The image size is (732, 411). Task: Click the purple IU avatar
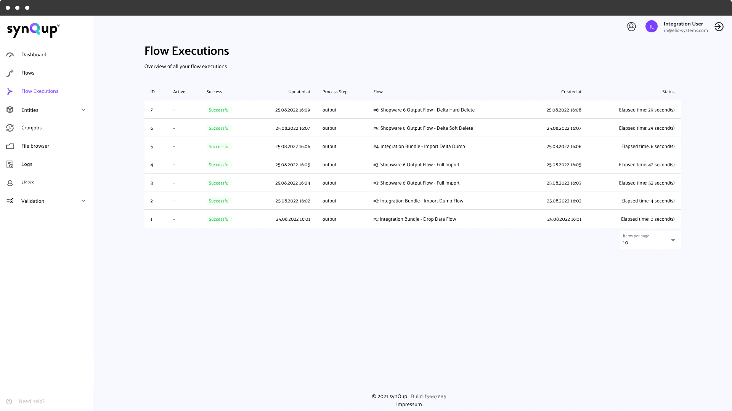652,27
